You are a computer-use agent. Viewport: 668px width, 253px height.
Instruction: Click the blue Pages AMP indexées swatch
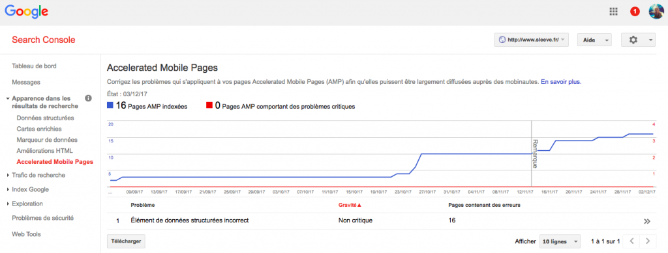click(x=110, y=106)
